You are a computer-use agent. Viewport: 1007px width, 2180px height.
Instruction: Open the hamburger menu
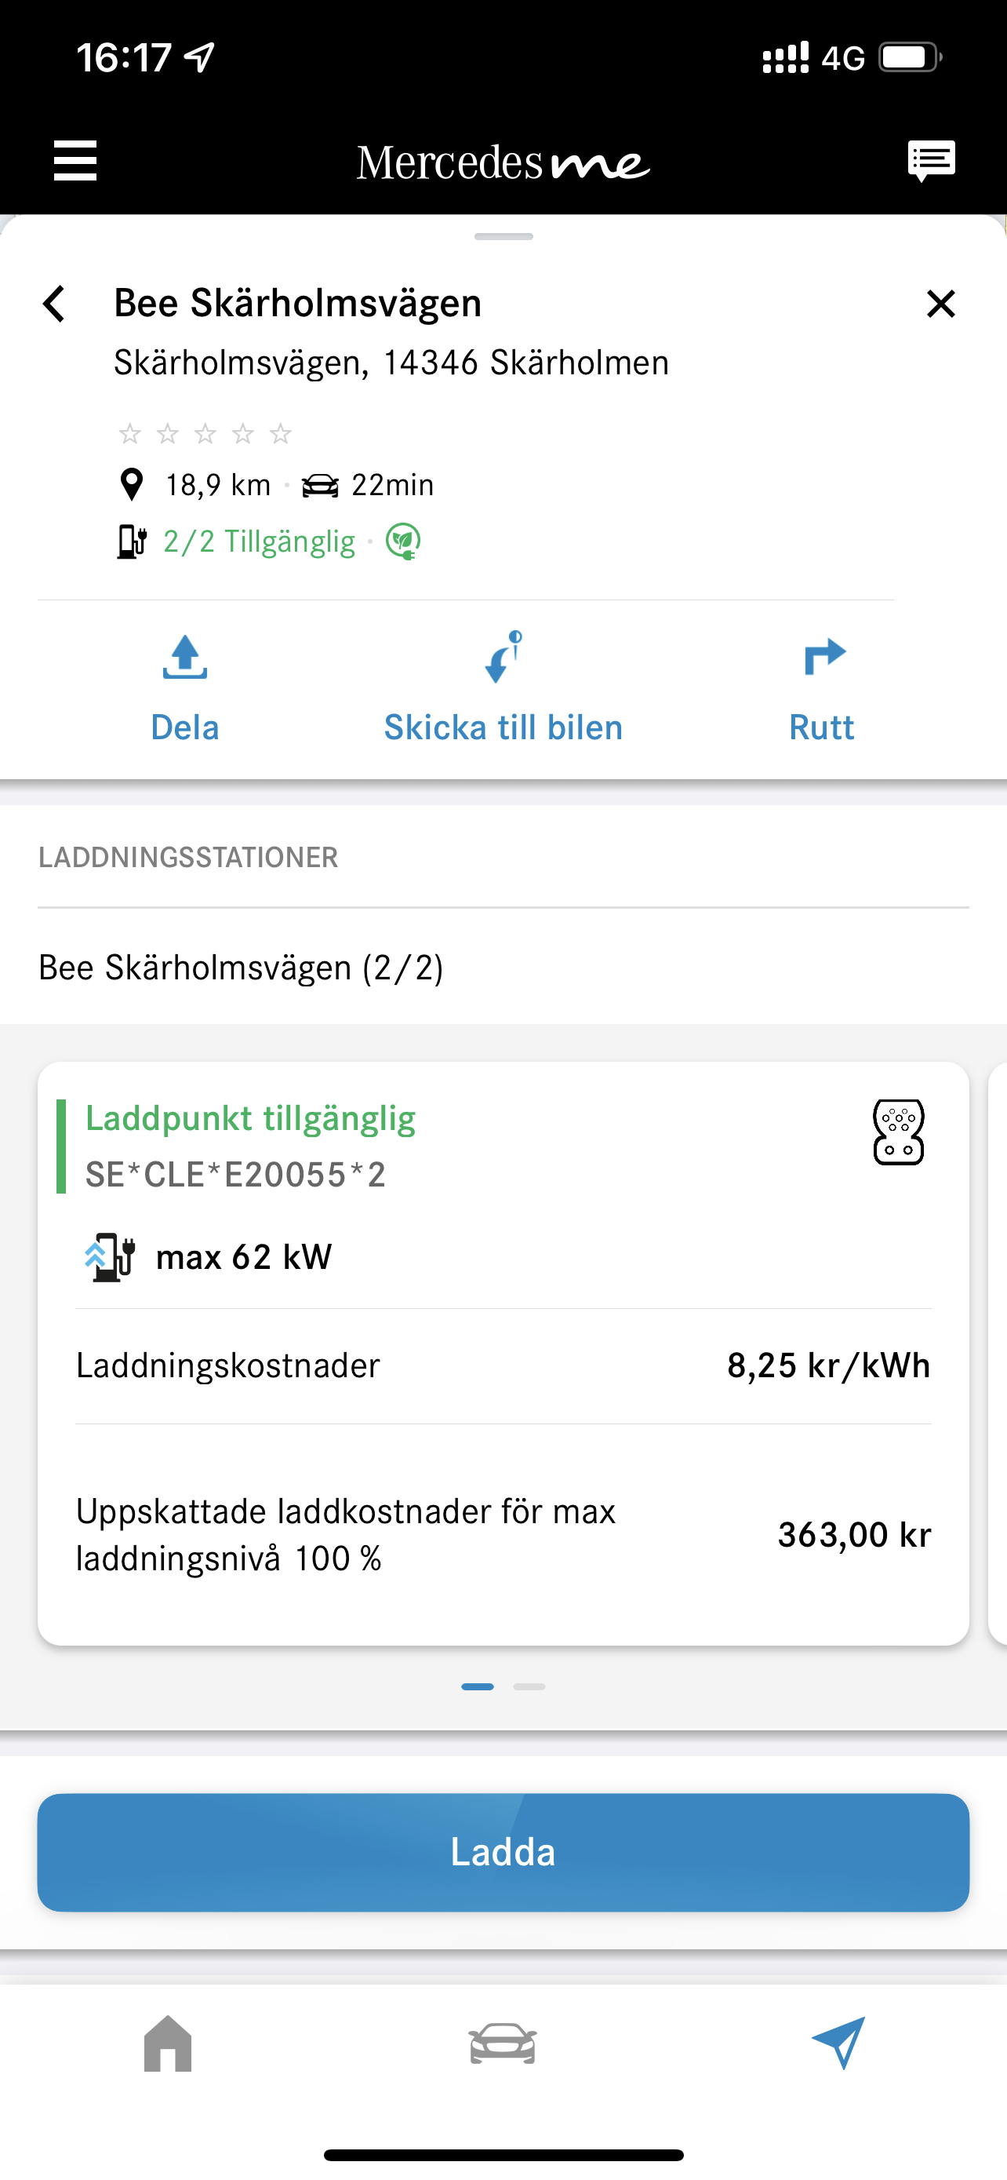[75, 161]
